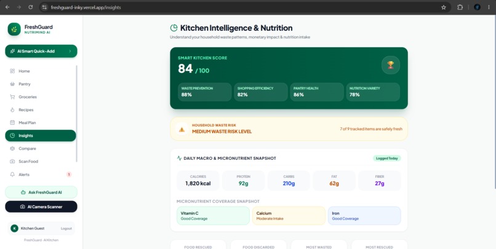Click the sidebar navigation scrollbar
Image resolution: width=496 pixels, height=249 pixels.
76,114
